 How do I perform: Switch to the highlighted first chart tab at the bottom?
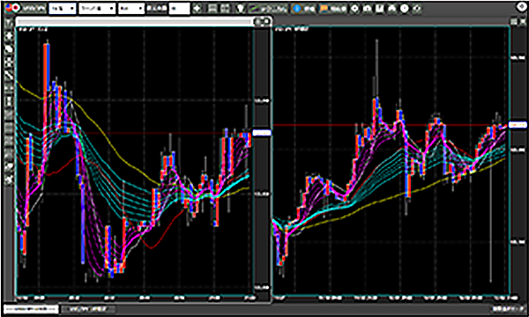(31, 308)
